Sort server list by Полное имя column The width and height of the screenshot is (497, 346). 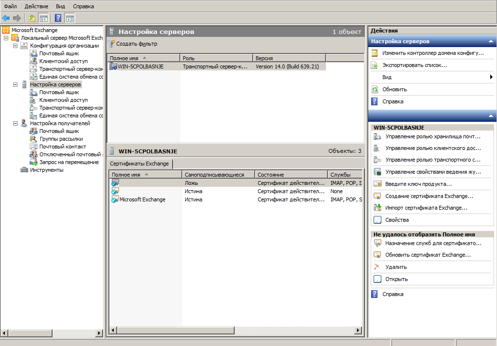[144, 58]
